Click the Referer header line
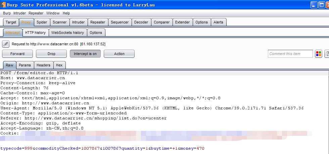The height and width of the screenshot is (154, 329). click(84, 118)
